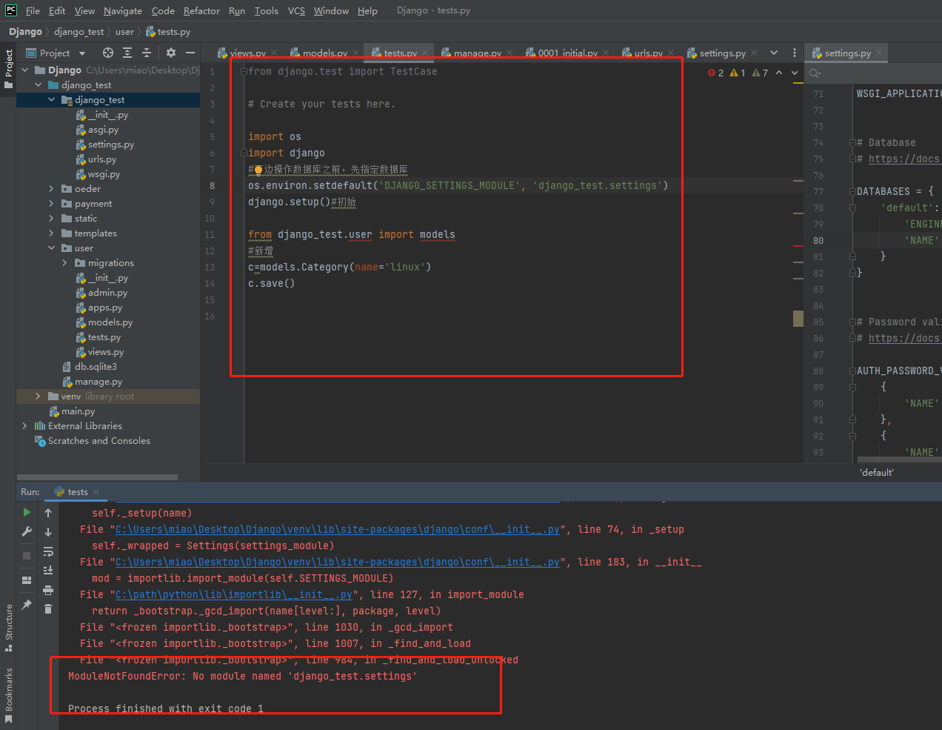Open the Bookmarks tool window
The image size is (942, 730).
pyautogui.click(x=9, y=694)
